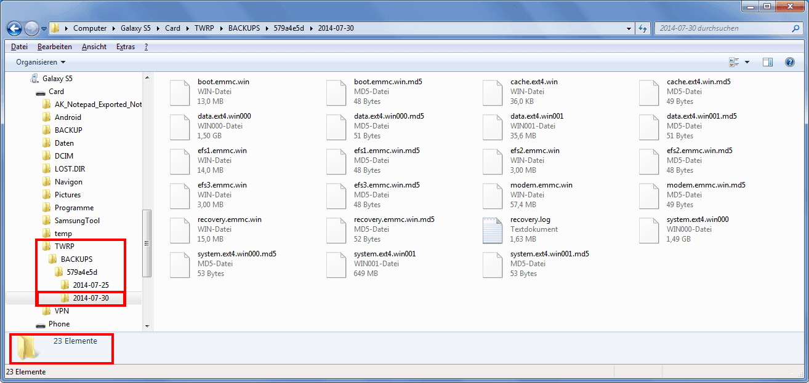Select the data.ext4.win001 file icon
This screenshot has width=809, height=383.
493,126
